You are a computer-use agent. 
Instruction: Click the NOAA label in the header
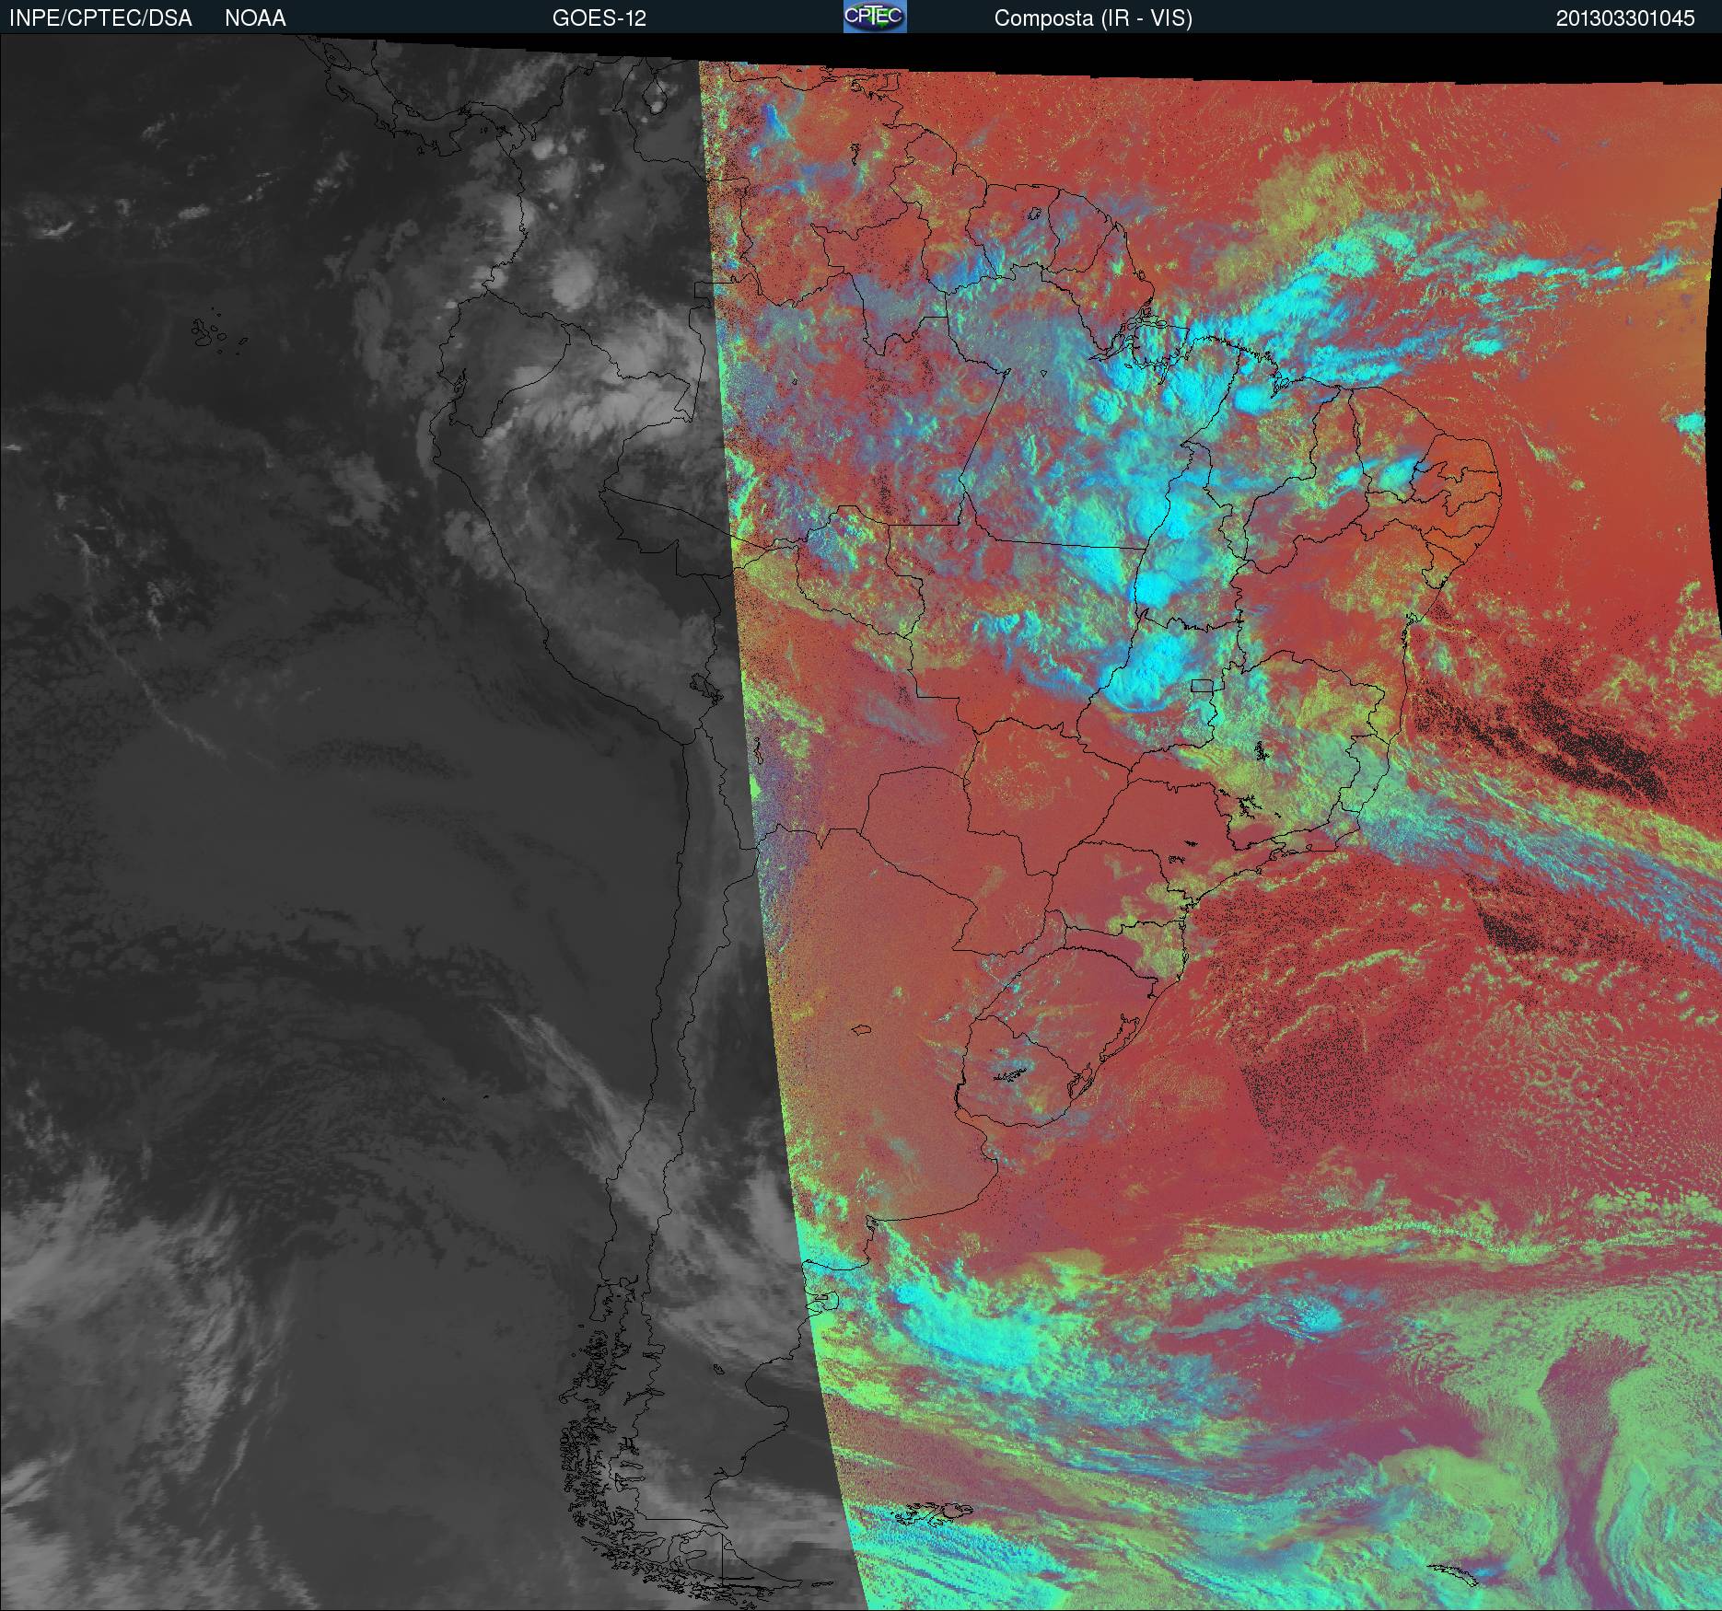255,18
